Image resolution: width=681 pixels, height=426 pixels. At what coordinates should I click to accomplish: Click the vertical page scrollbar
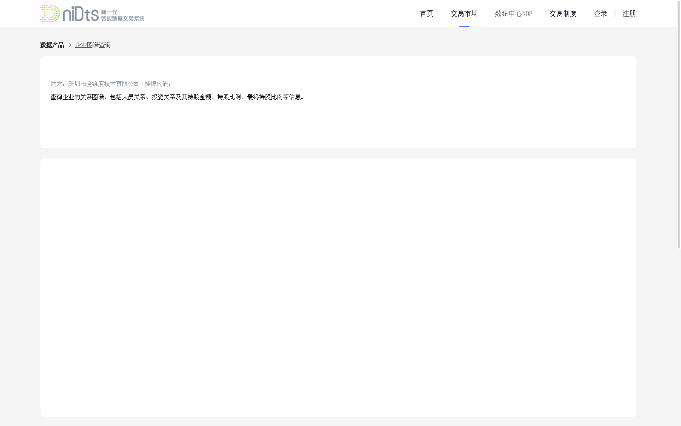pos(679,124)
